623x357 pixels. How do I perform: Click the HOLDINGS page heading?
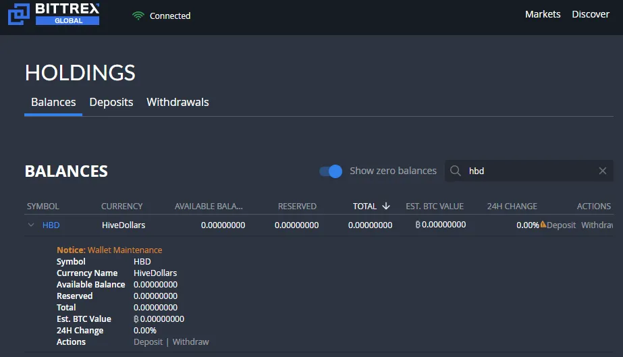click(x=80, y=73)
